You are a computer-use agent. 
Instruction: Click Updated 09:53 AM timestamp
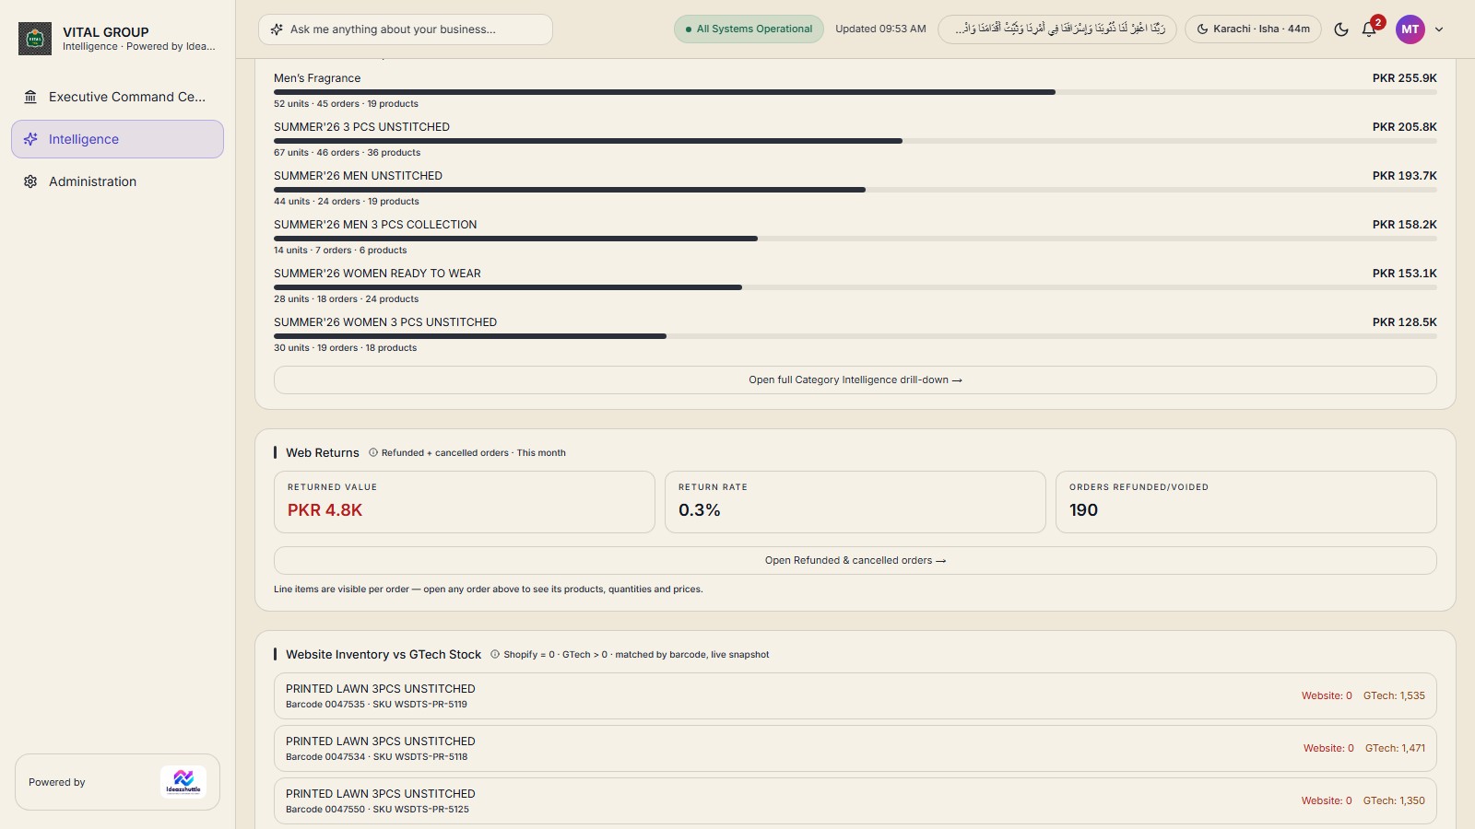[880, 29]
